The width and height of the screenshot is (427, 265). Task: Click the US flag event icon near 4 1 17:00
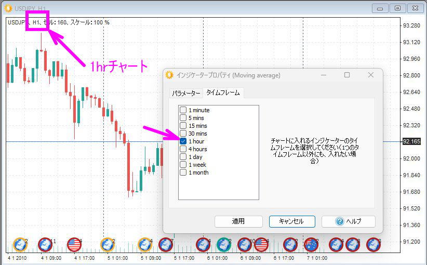coord(74,245)
